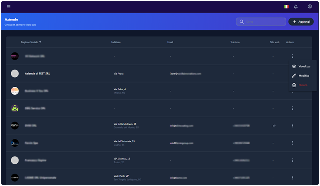
Task: Open the actions menu for the Via dell'Industria row
Action: [x=292, y=143]
